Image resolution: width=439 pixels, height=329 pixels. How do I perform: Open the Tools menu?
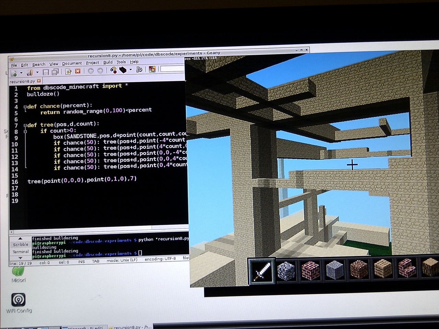(121, 62)
